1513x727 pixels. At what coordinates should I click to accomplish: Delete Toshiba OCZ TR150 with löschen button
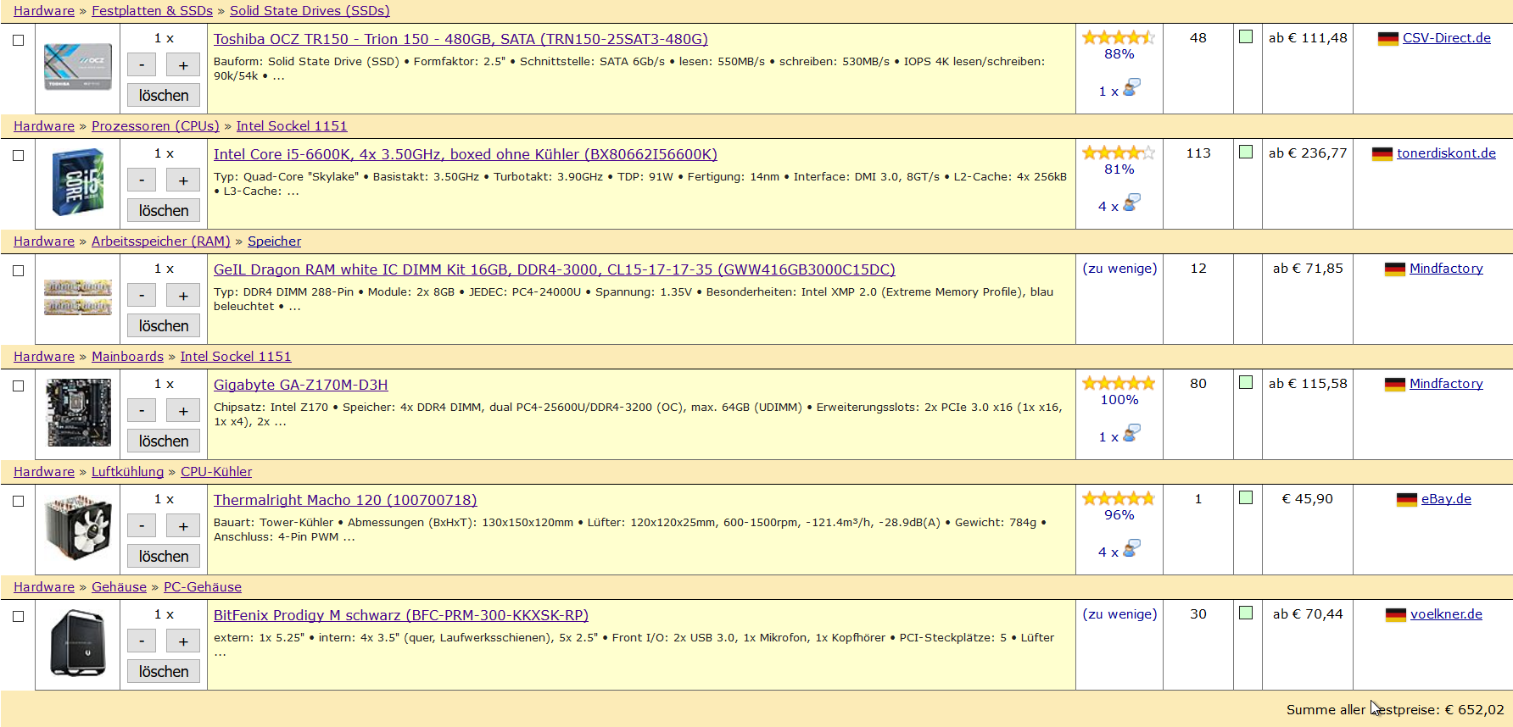[164, 95]
